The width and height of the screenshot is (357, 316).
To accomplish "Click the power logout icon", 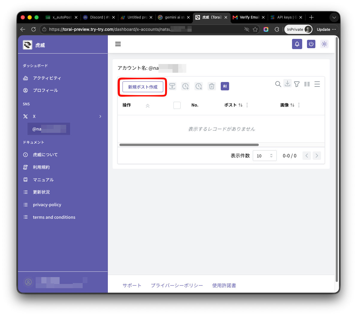I will [x=311, y=44].
